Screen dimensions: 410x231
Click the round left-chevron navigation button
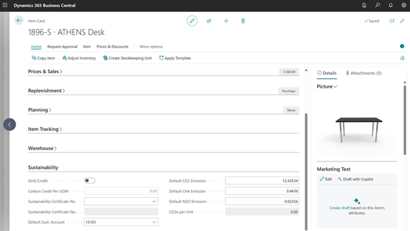click(9, 124)
